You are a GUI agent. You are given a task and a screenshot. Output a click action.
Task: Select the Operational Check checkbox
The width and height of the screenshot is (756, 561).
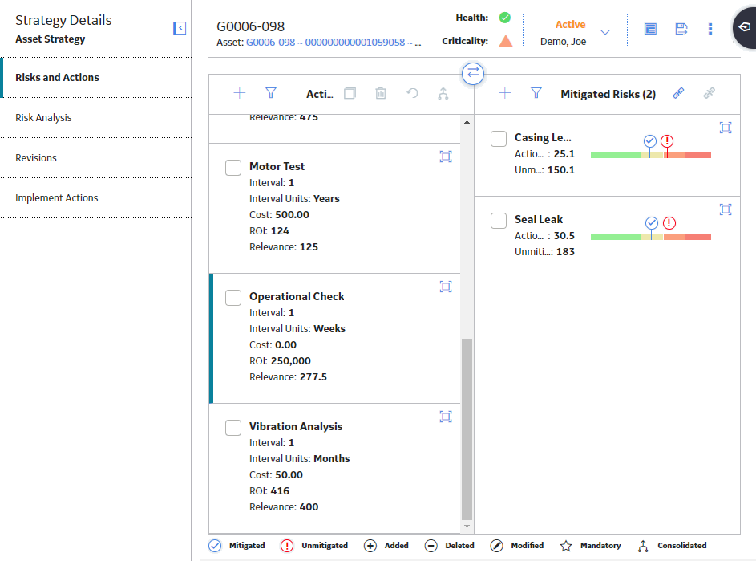point(233,298)
